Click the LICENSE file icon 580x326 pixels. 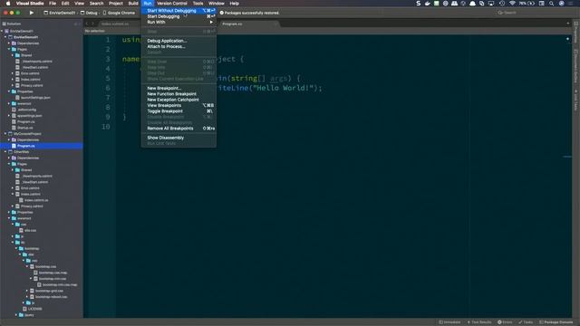[24, 309]
